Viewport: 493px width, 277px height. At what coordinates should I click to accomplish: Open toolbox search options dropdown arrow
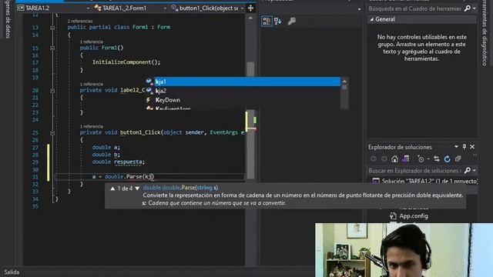pyautogui.click(x=475, y=8)
